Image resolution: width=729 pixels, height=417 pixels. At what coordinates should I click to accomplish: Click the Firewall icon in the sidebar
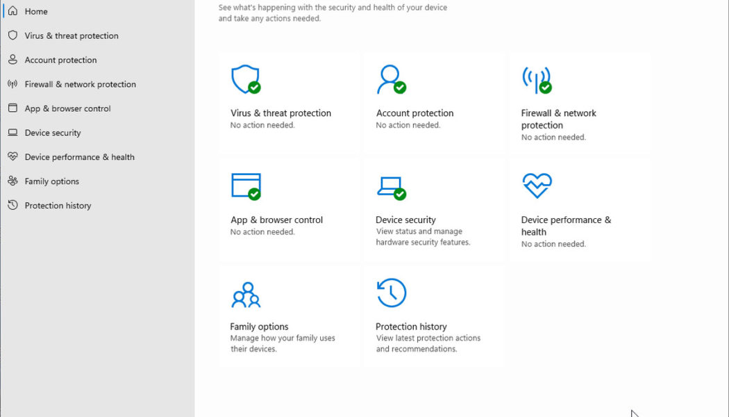(x=14, y=84)
